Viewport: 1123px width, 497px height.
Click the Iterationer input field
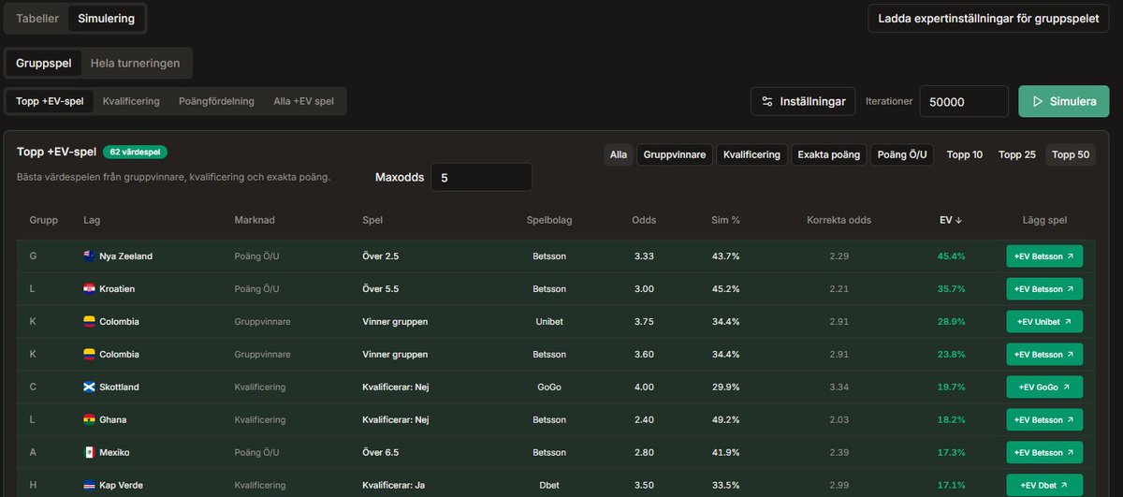964,101
